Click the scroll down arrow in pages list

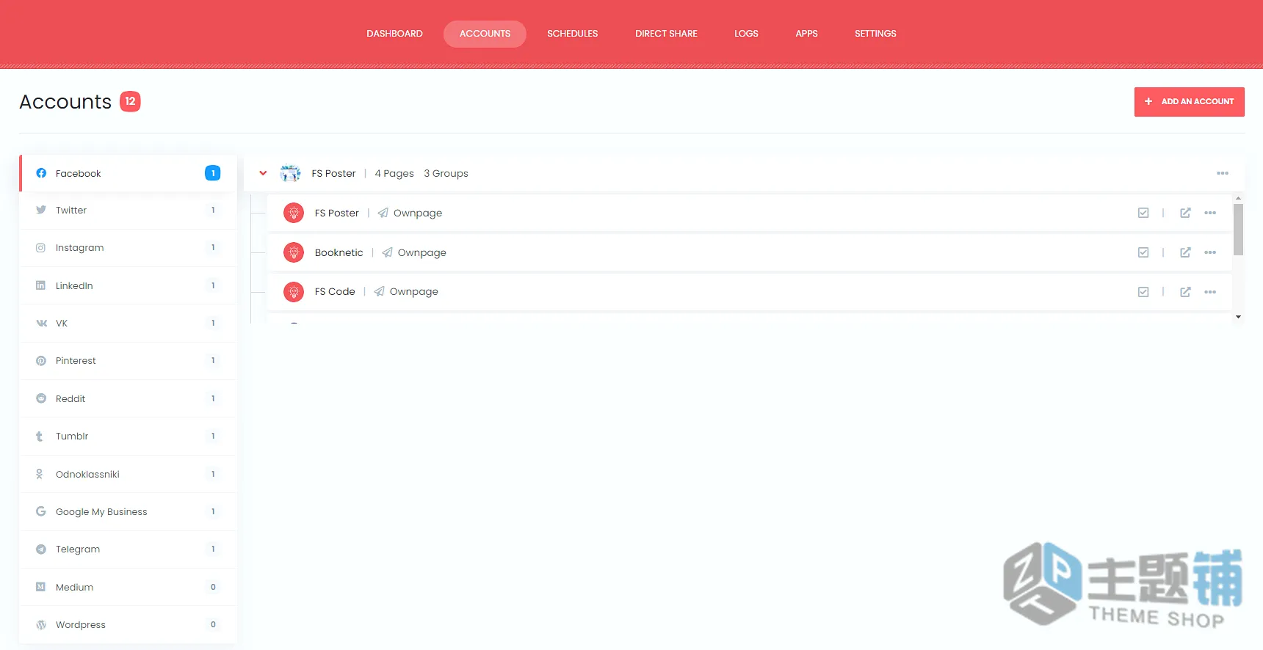pyautogui.click(x=1238, y=317)
